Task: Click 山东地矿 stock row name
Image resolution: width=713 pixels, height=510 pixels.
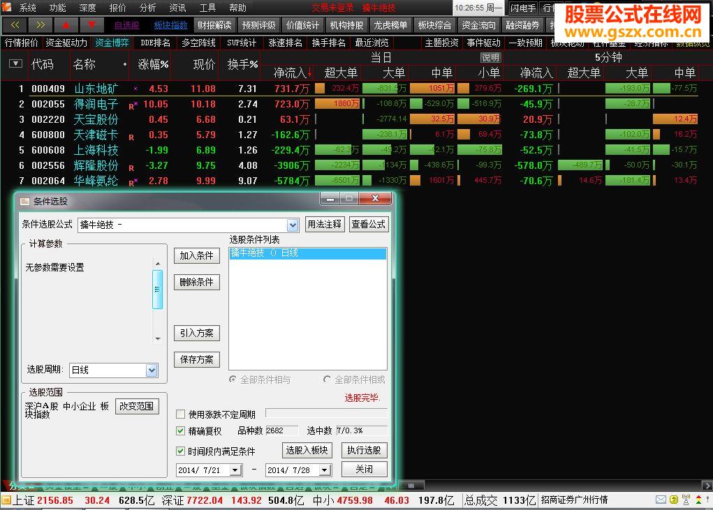Action: point(96,89)
